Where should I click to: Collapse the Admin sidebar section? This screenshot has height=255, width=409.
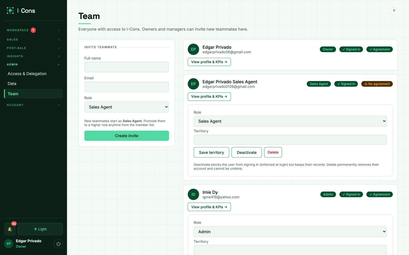click(x=33, y=65)
